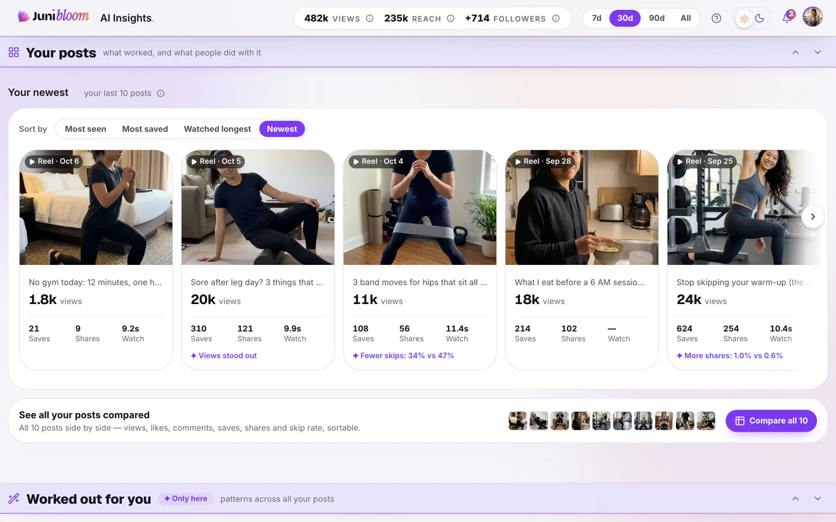The width and height of the screenshot is (836, 522).
Task: Click the magic wand icon beside Worked out for you
Action: pos(14,499)
